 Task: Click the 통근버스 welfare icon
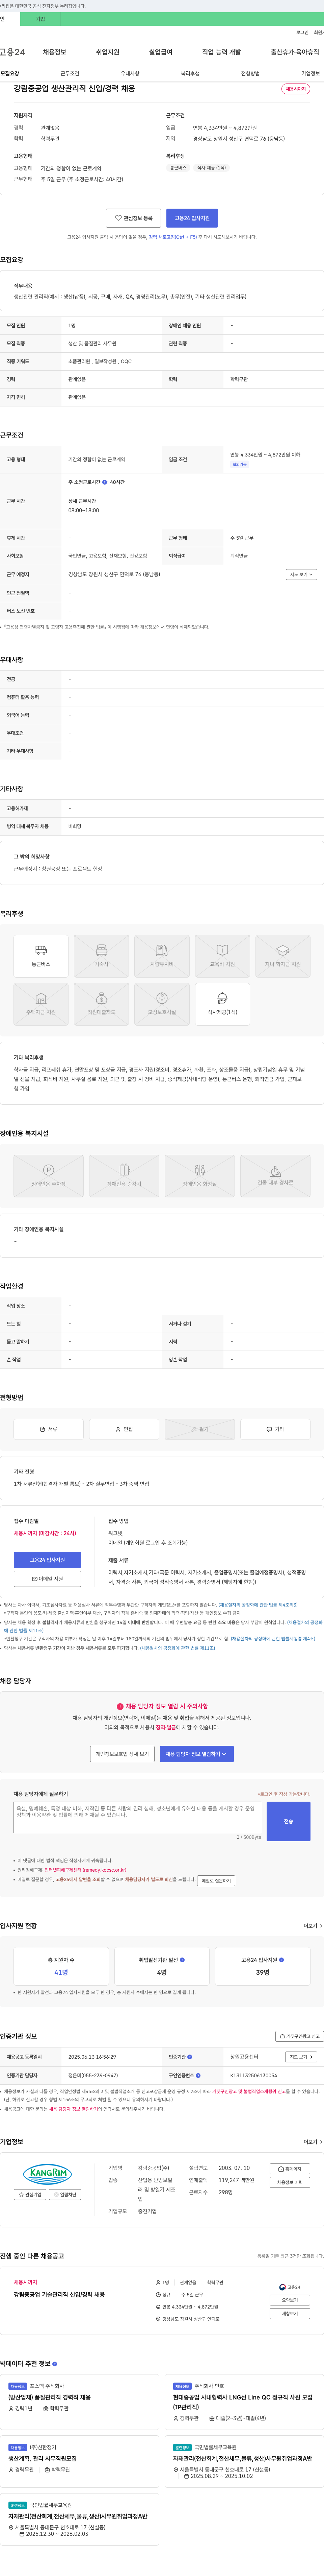point(41,956)
